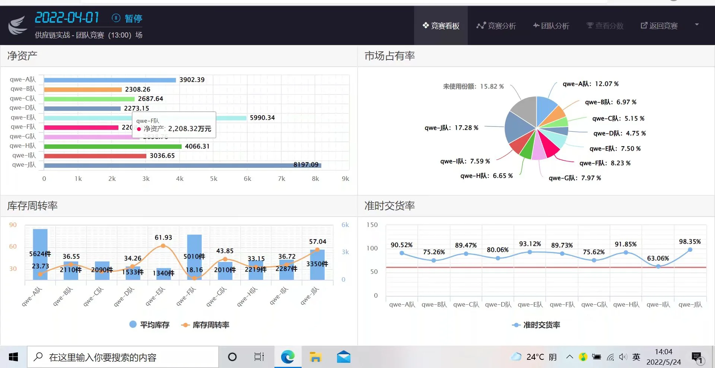Image resolution: width=715 pixels, height=368 pixels.
Task: Select the 竞赛看板 diamond icon
Action: pos(425,25)
